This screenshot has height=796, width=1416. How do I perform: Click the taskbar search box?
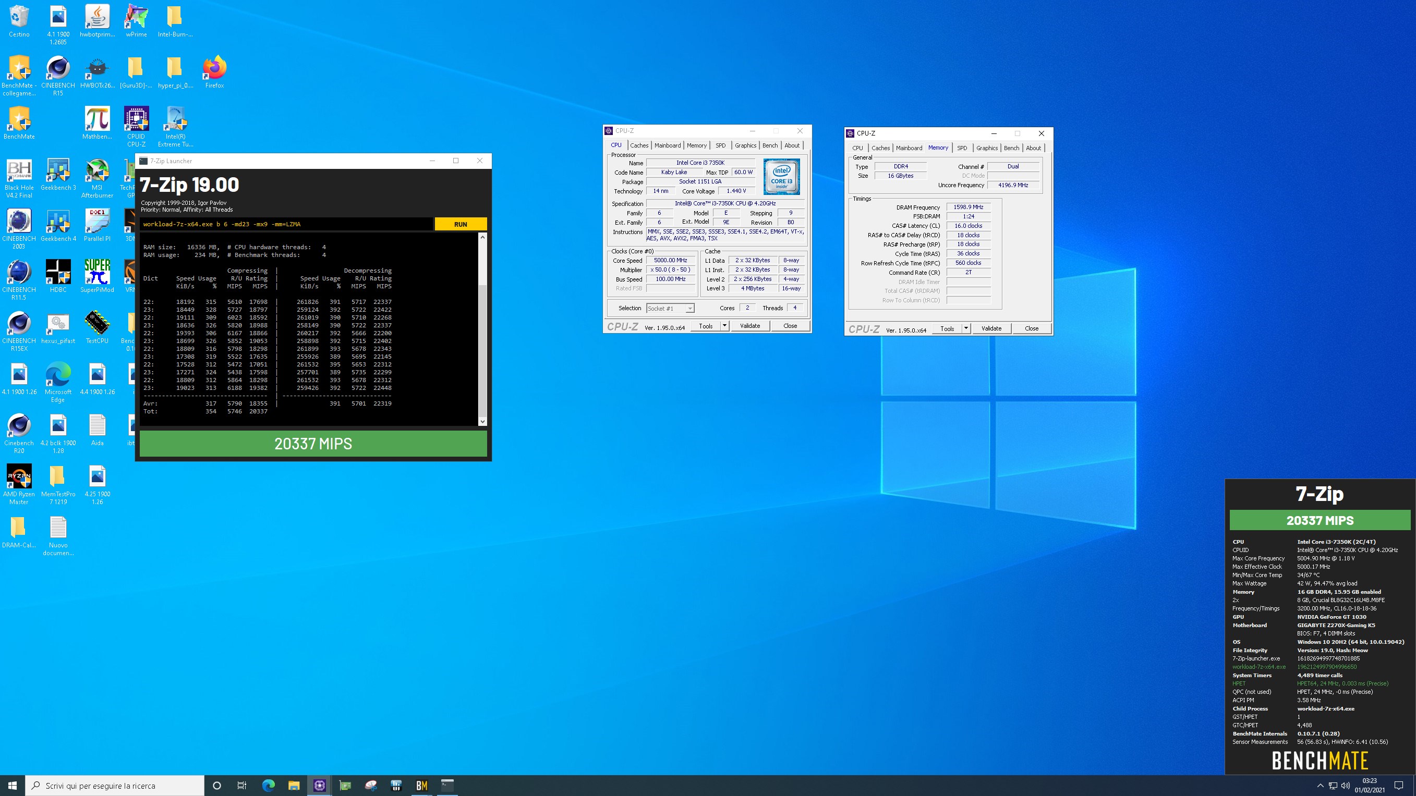pyautogui.click(x=115, y=786)
